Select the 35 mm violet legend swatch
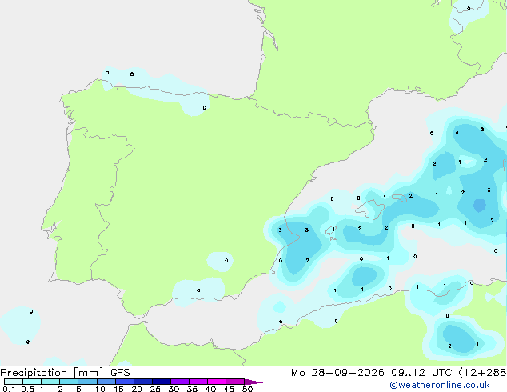This screenshot has height=392, width=507. pos(198,382)
